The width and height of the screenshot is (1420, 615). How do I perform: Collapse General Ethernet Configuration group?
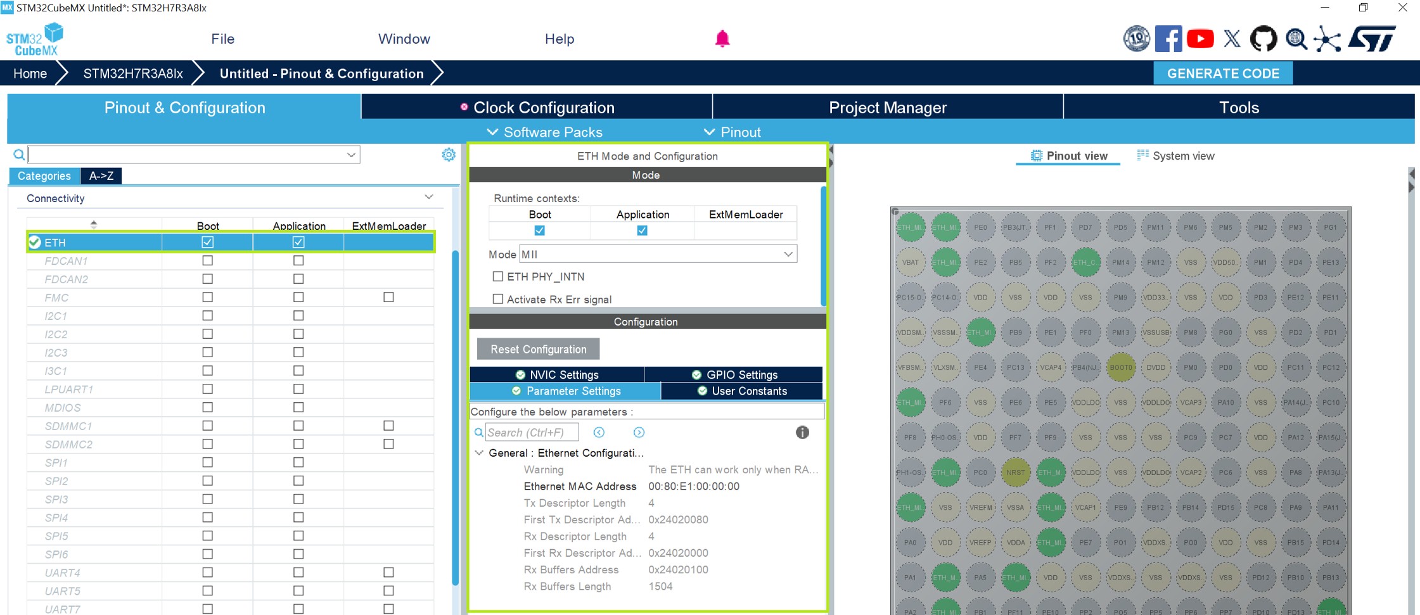click(479, 453)
